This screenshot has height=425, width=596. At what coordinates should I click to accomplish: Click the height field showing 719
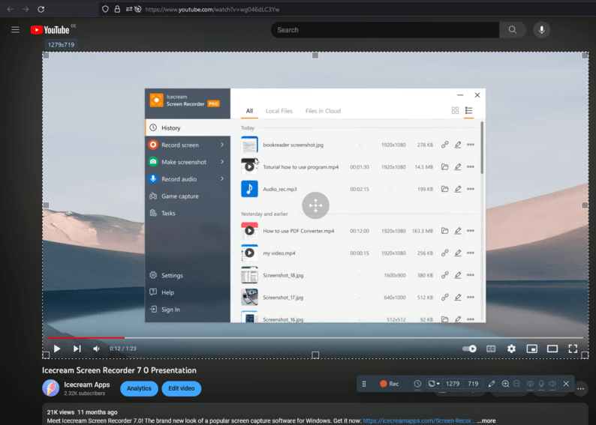[473, 384]
